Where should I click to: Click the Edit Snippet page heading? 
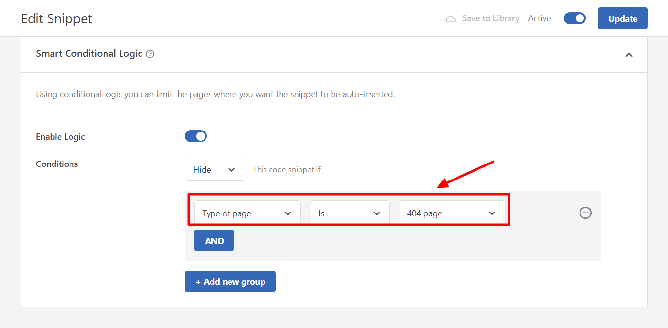57,19
